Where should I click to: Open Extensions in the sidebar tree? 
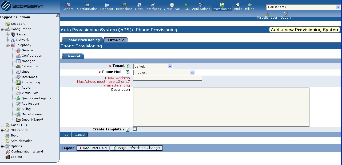pos(30,66)
